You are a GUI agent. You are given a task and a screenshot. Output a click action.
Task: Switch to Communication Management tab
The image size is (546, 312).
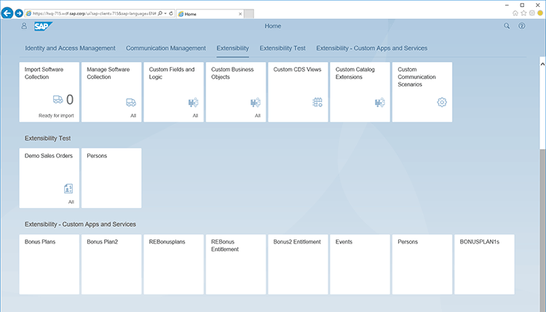[x=166, y=48]
